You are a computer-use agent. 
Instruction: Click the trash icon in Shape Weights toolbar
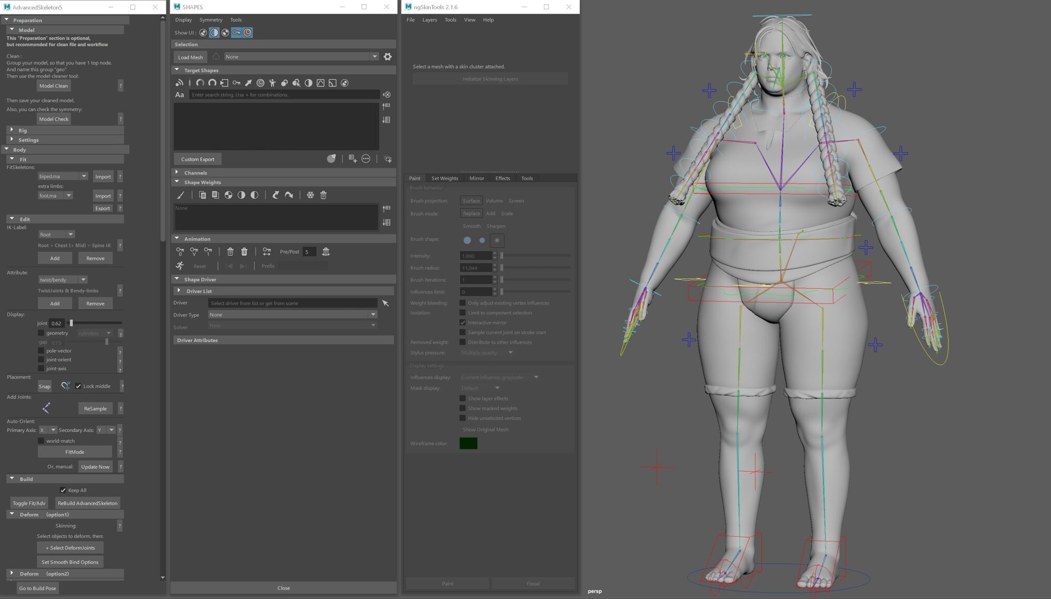[x=323, y=195]
